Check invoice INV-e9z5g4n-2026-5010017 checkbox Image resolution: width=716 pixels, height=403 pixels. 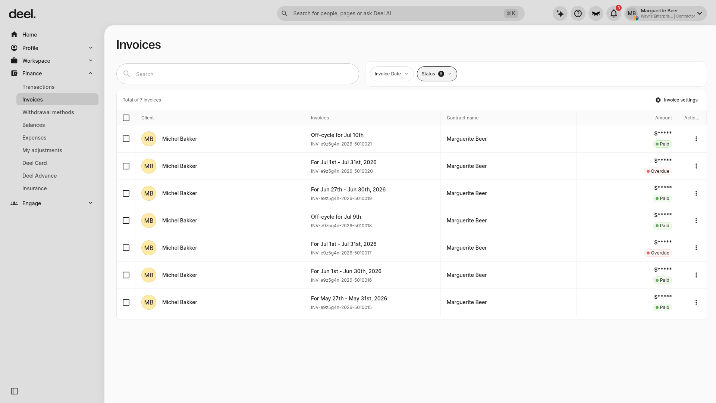point(126,248)
